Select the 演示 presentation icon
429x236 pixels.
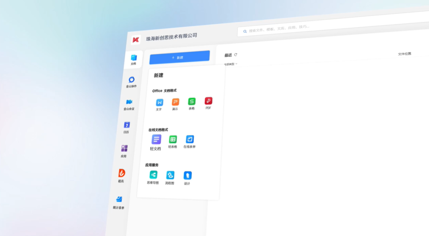coord(175,102)
